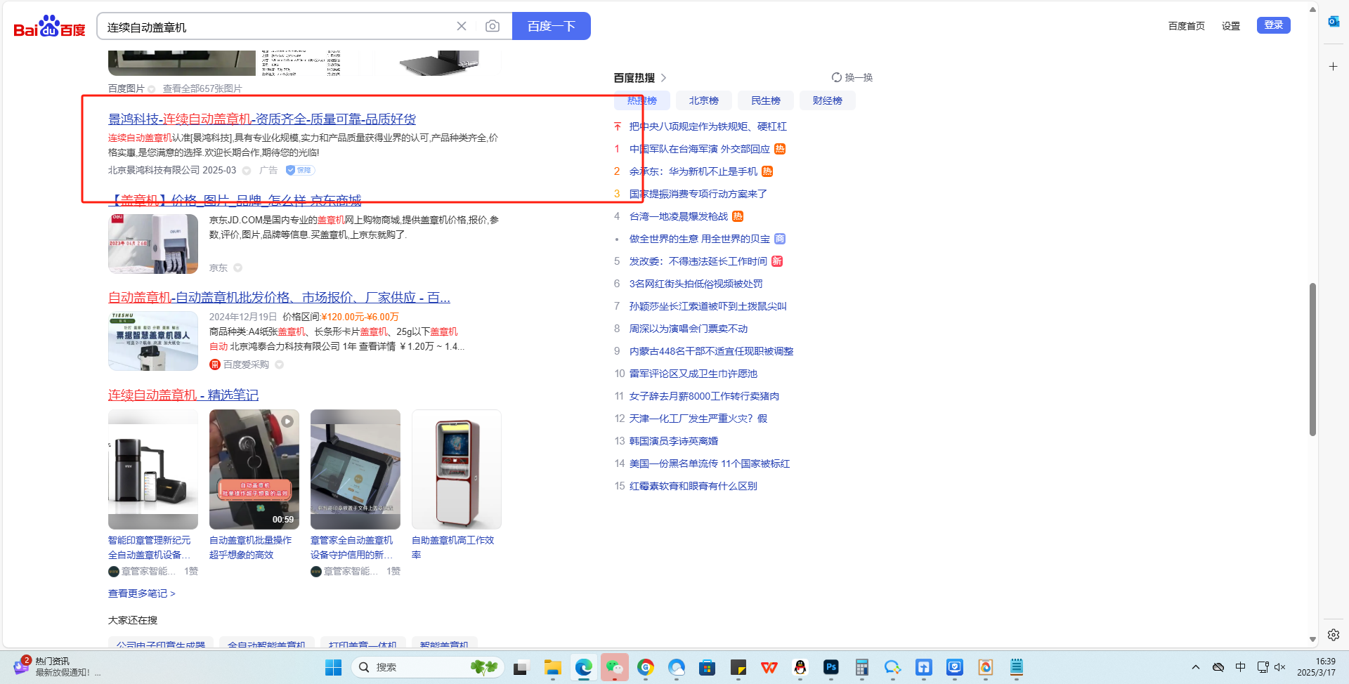Open the Notepad icon in the taskbar
Image resolution: width=1349 pixels, height=684 pixels.
pyautogui.click(x=1017, y=667)
